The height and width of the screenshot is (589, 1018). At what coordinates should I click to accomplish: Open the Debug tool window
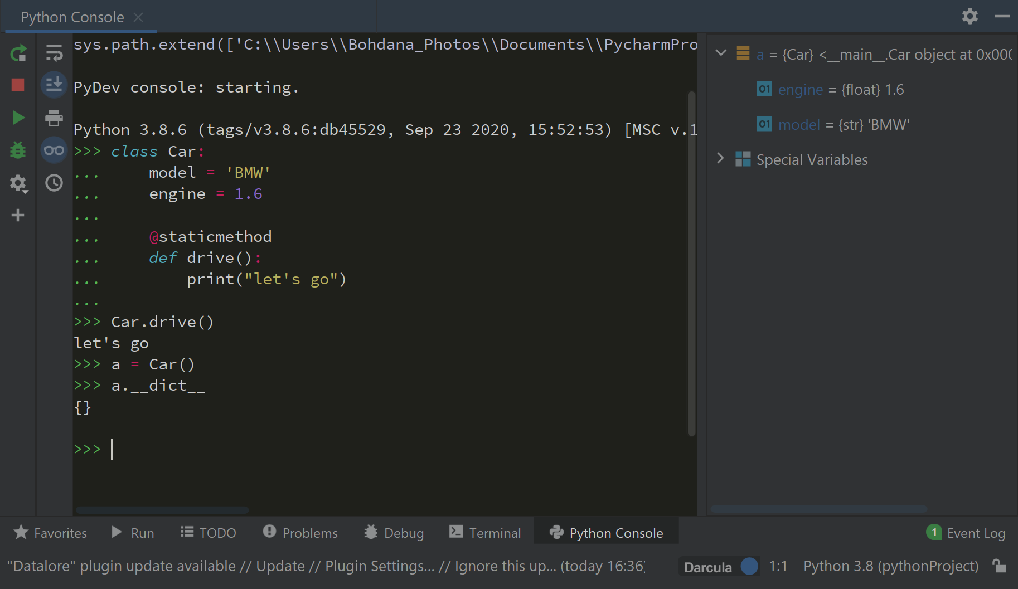click(394, 533)
